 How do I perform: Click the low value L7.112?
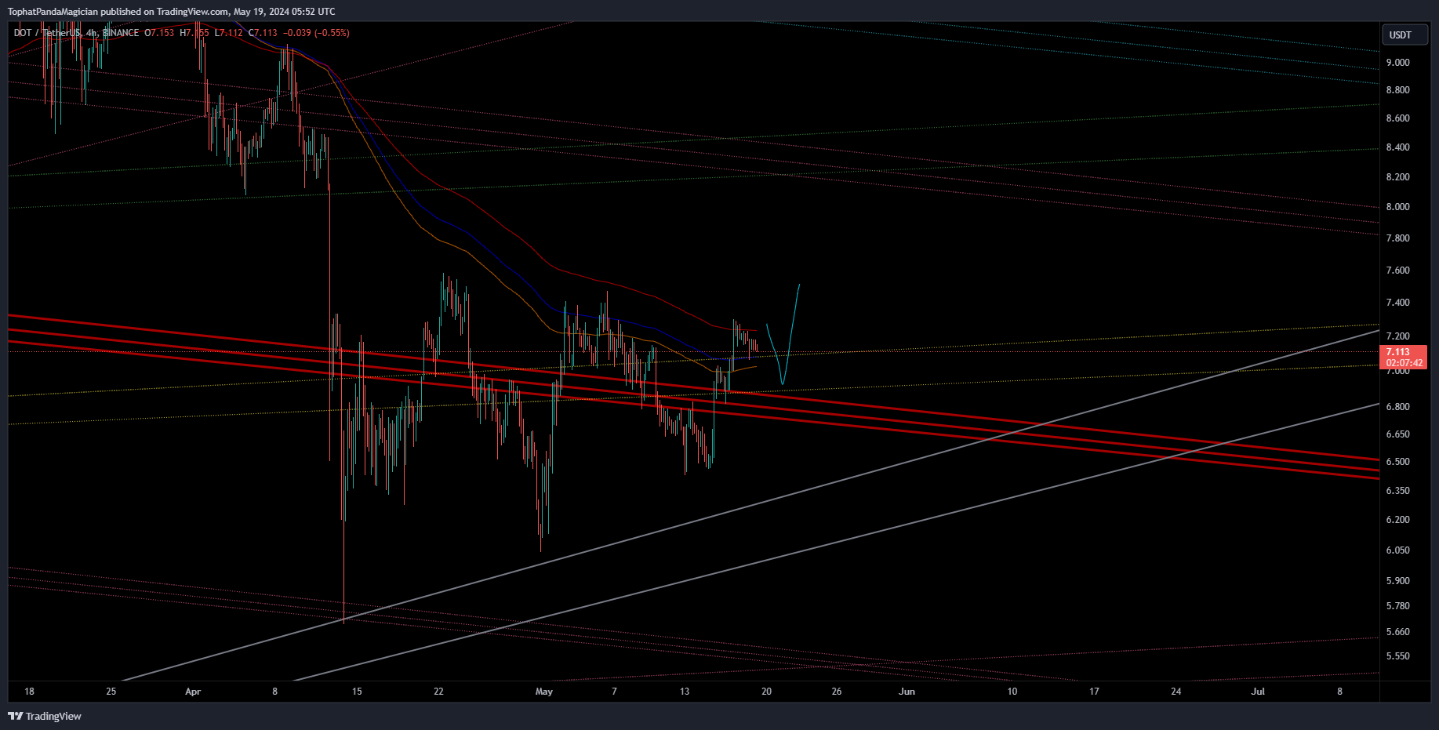229,33
